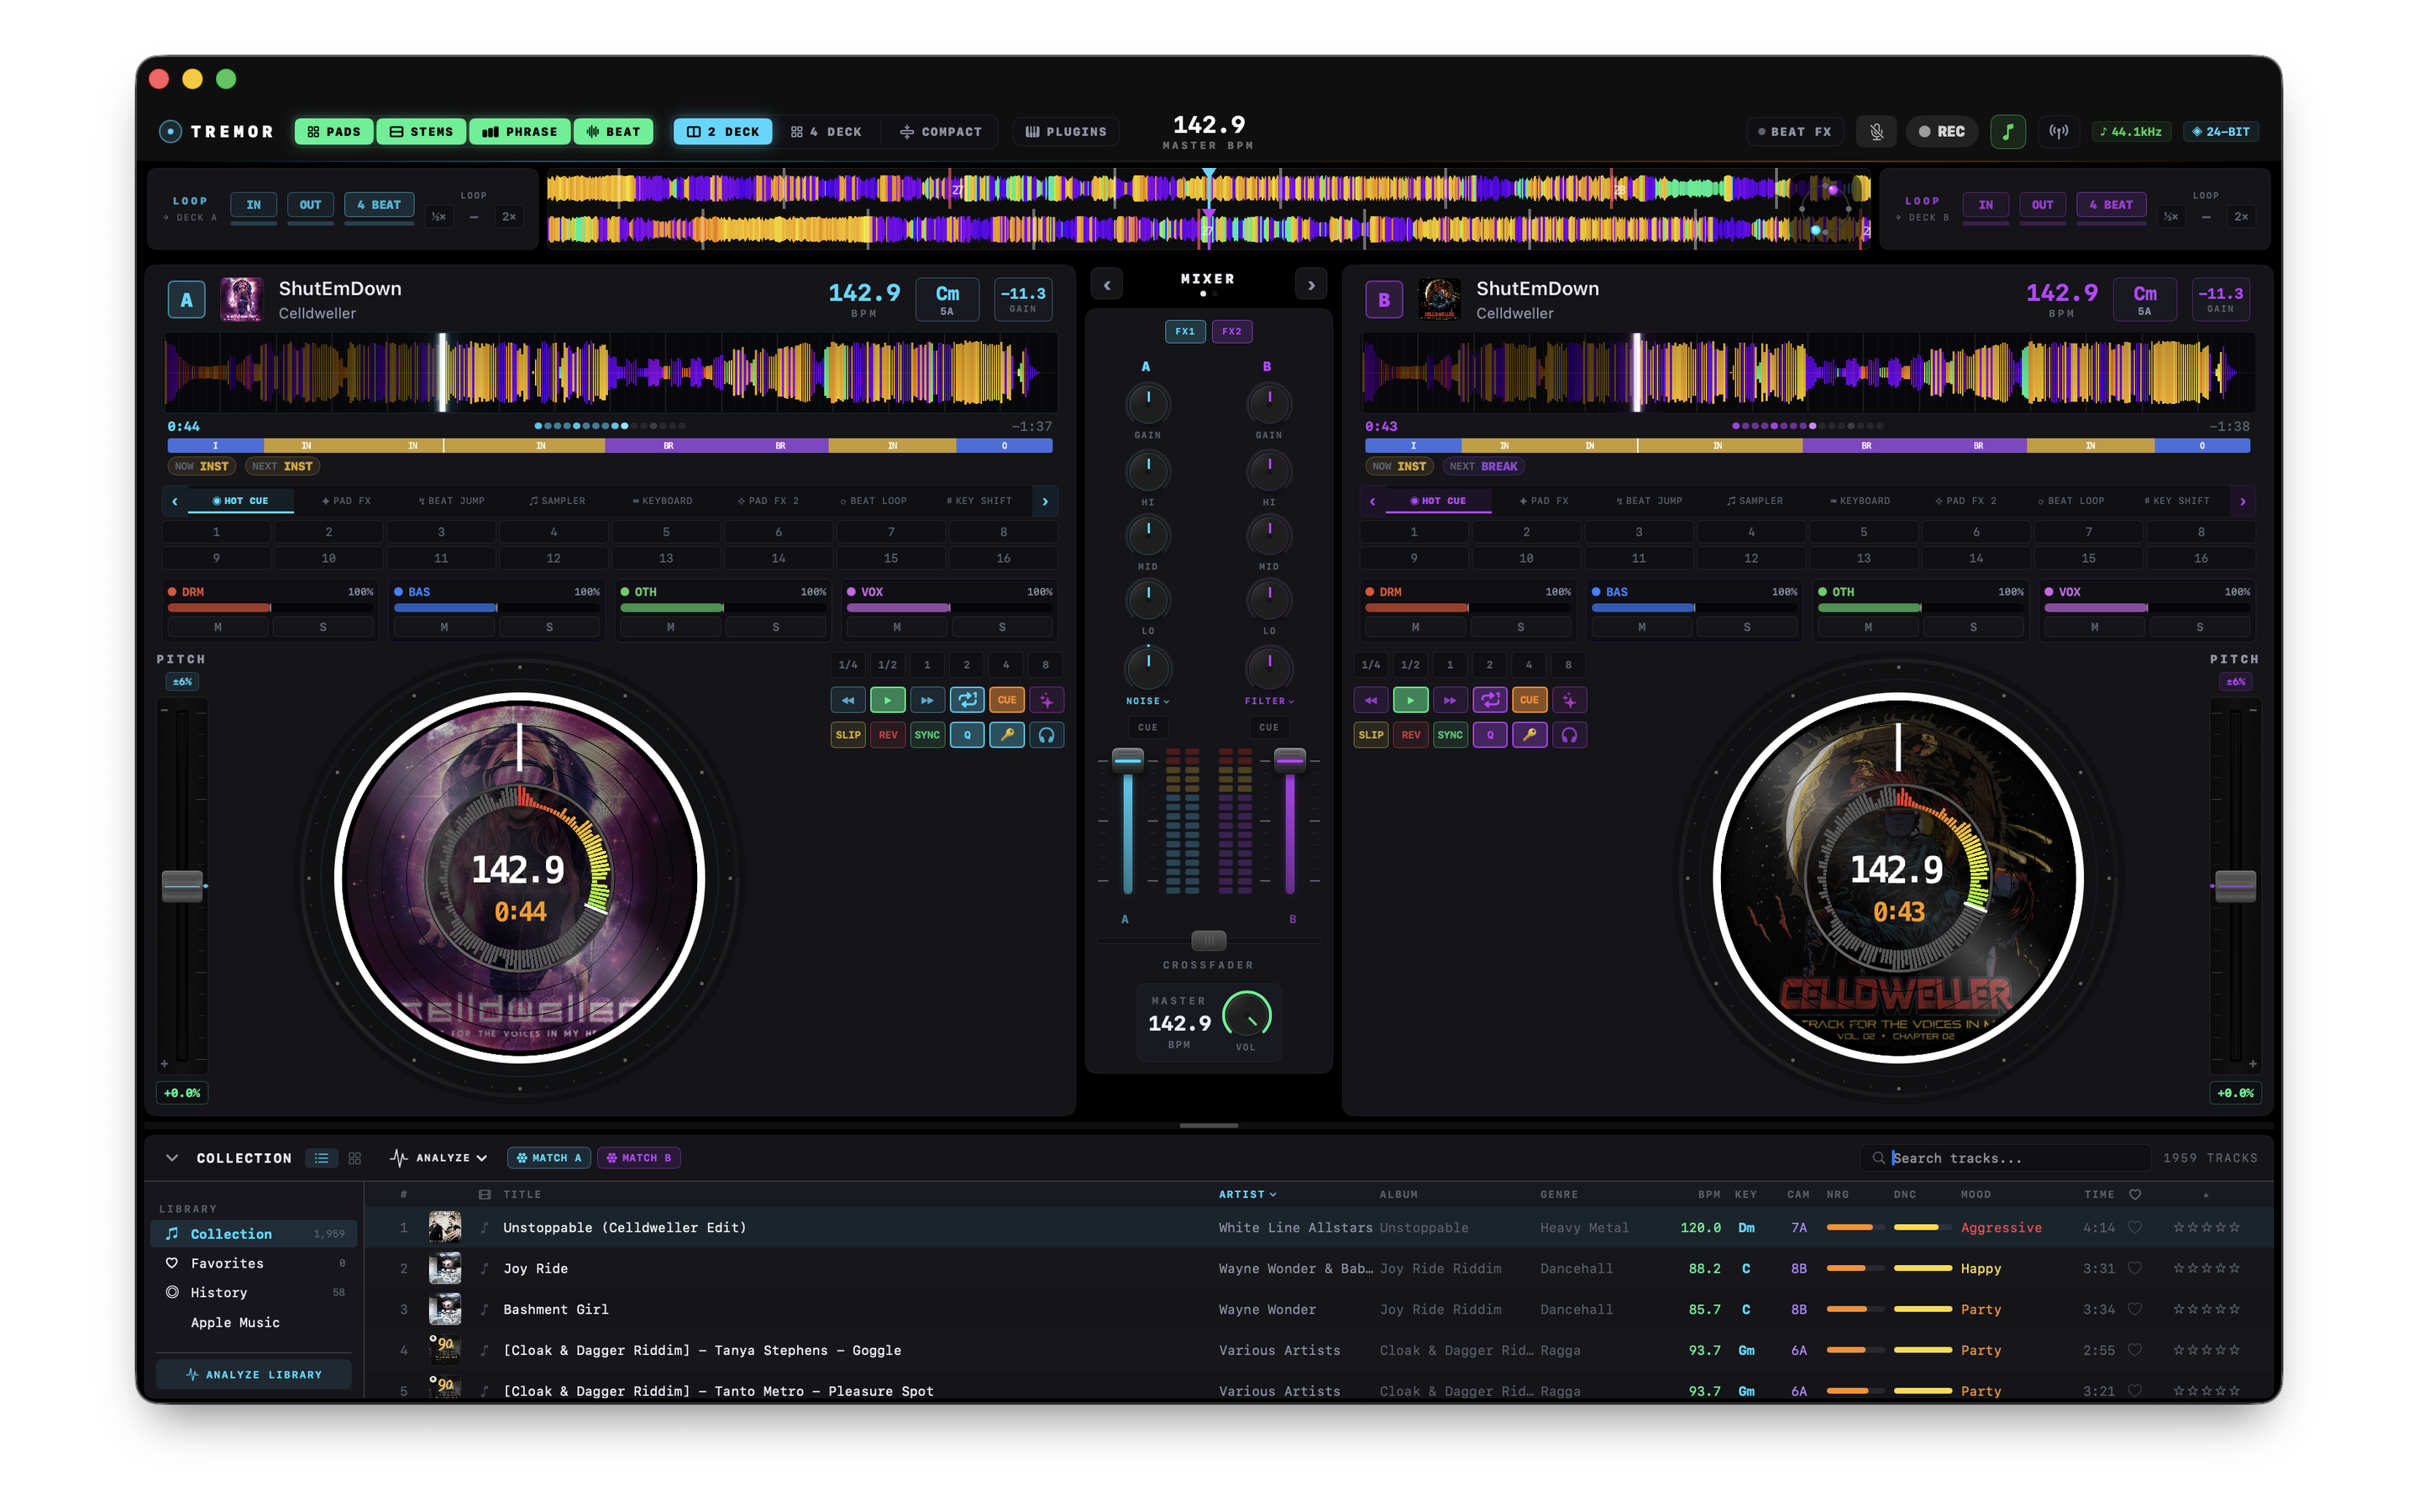Collapse the COLLECTION panel chevron
Image resolution: width=2419 pixels, height=1512 pixels.
(x=172, y=1158)
